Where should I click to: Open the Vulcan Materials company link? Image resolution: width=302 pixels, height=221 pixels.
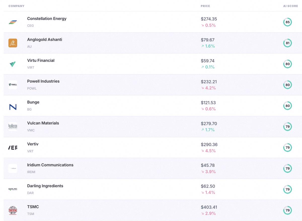[x=43, y=123]
